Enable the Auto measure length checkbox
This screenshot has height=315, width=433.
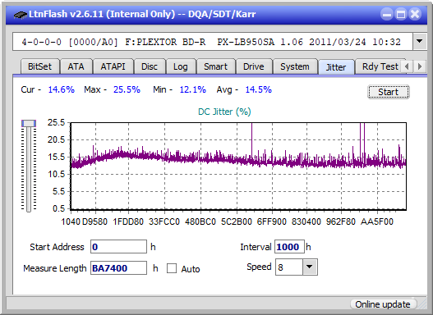172,268
